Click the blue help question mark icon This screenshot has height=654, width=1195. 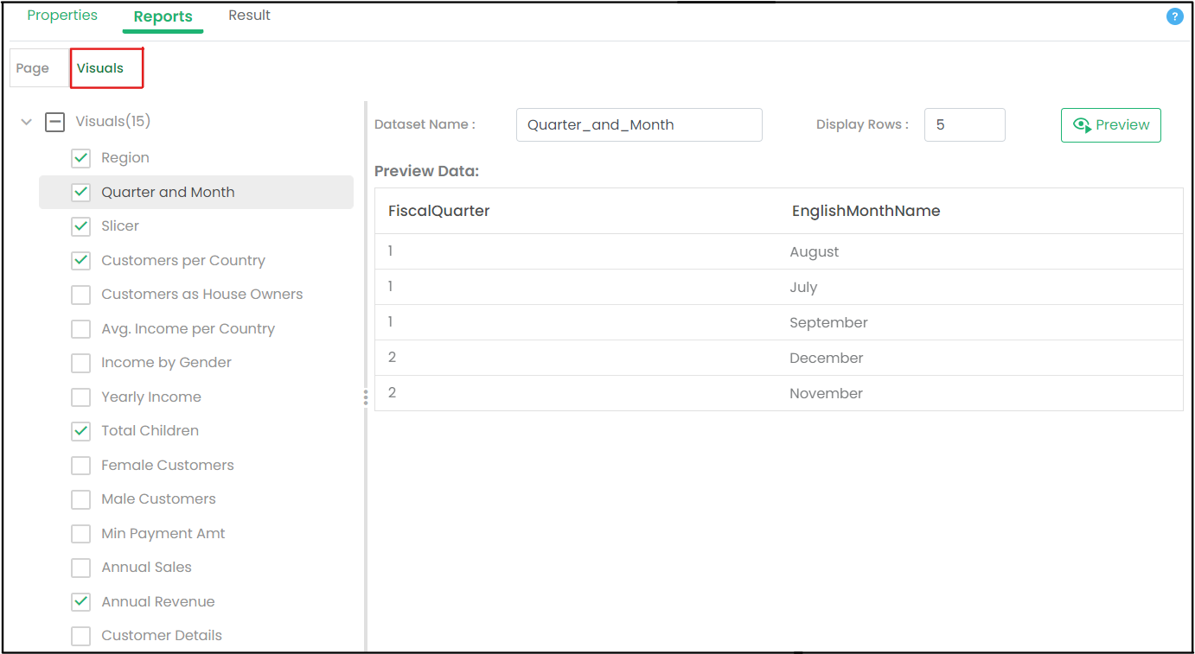[1174, 16]
